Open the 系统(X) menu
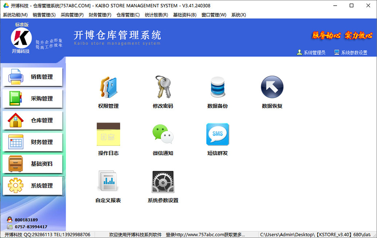 (239, 15)
